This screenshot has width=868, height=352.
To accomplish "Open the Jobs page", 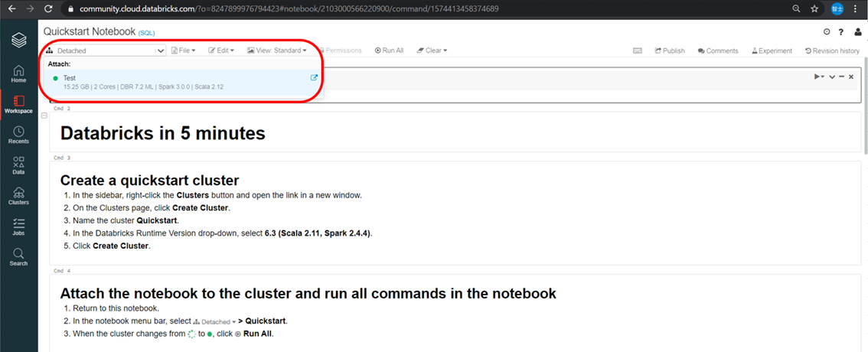I will point(19,227).
